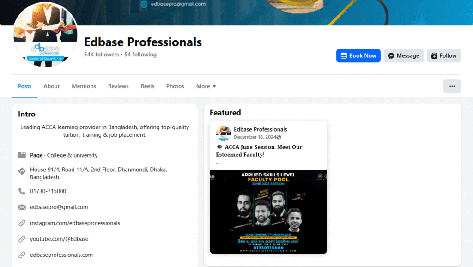Follow the Edbase Professionals page
The width and height of the screenshot is (473, 267).
coord(444,55)
